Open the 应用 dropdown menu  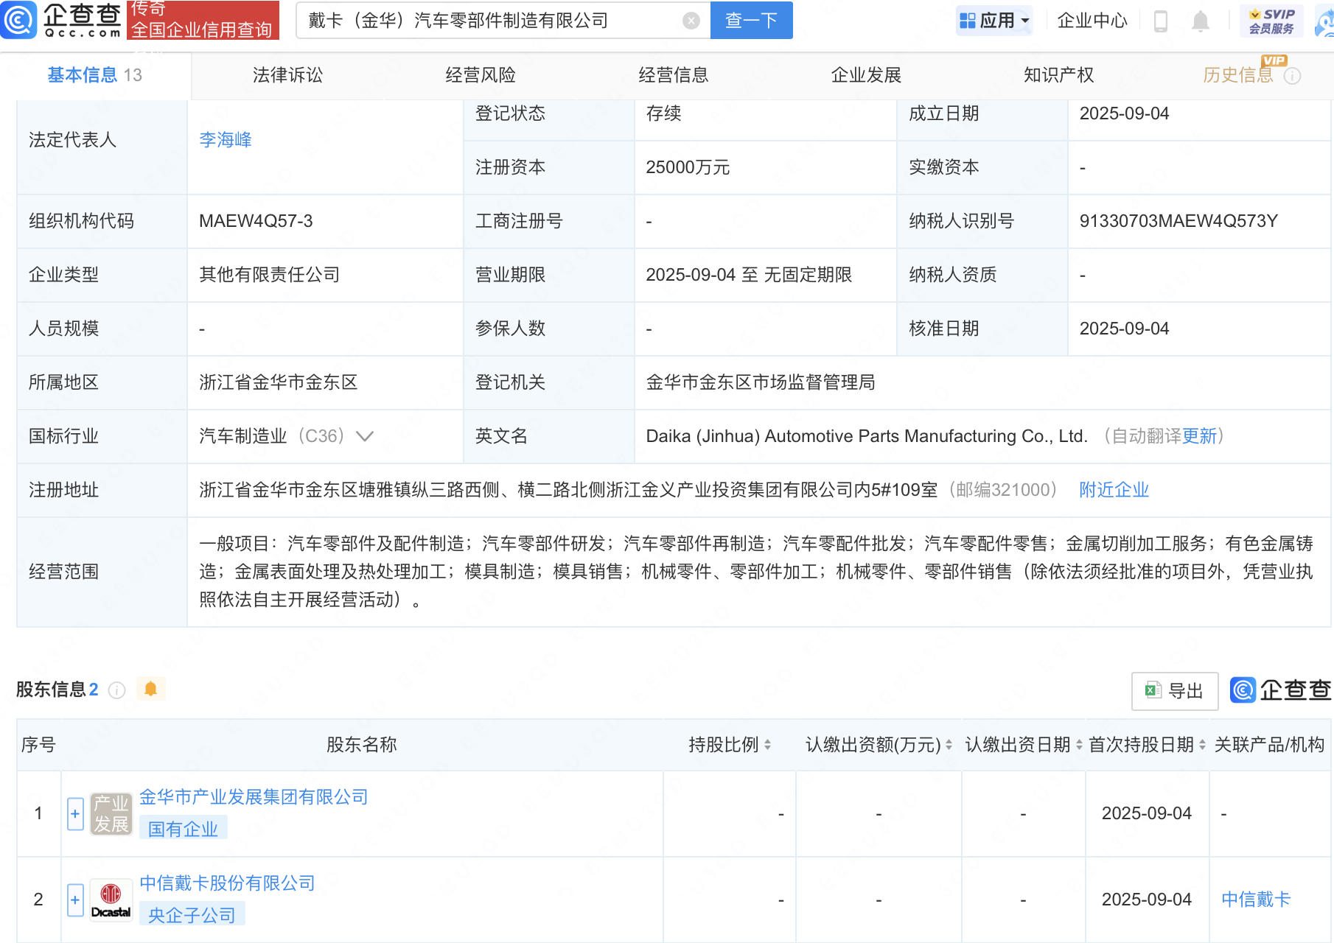993,21
